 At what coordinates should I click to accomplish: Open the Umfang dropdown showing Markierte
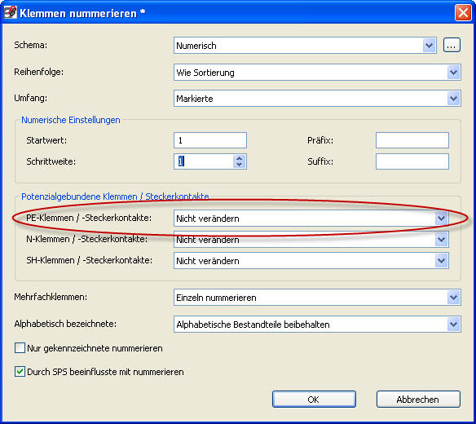click(317, 99)
